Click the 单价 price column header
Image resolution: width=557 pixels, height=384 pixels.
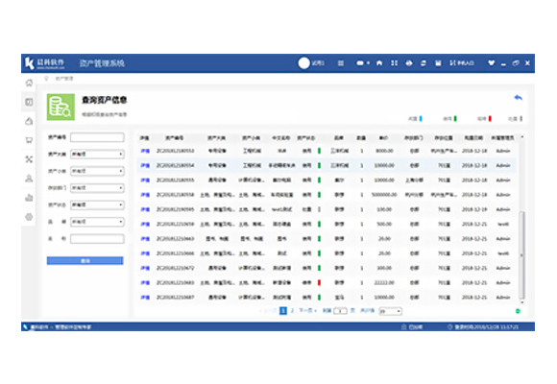pyautogui.click(x=383, y=138)
